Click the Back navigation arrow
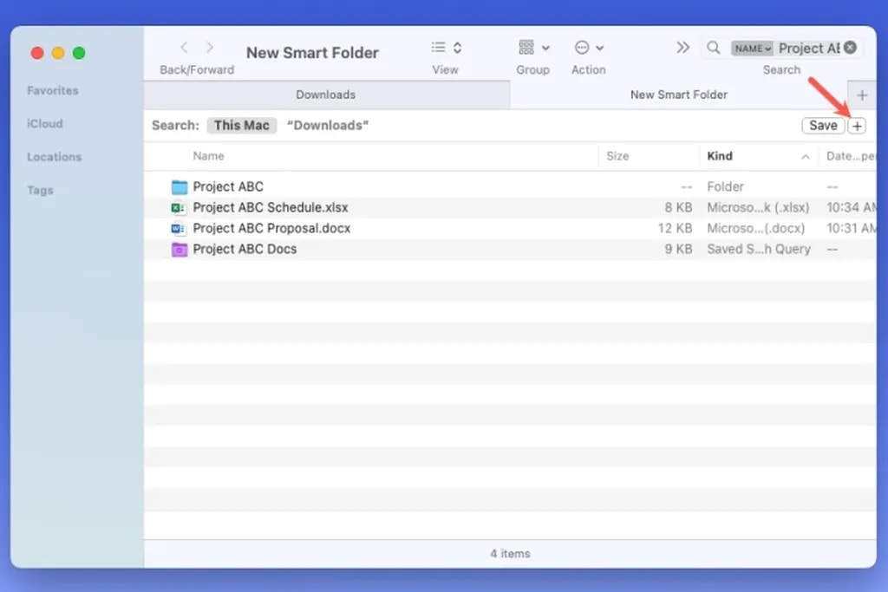 [184, 48]
